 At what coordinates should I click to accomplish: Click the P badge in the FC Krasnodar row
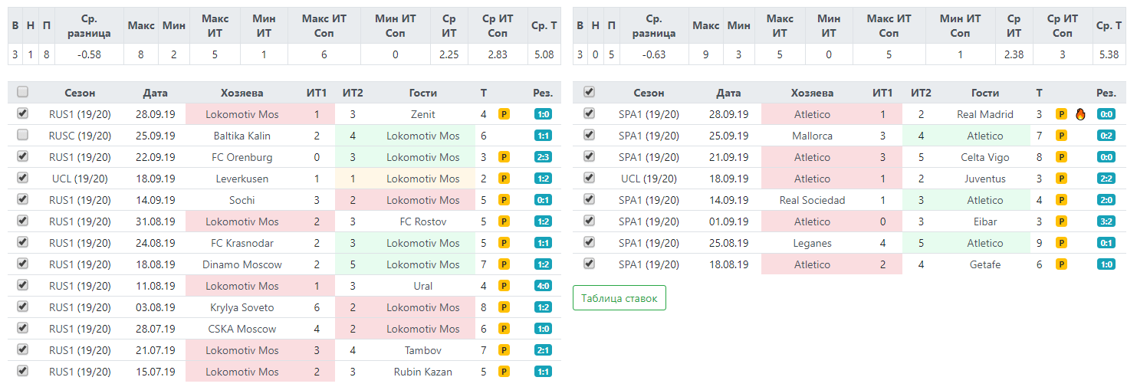point(504,243)
